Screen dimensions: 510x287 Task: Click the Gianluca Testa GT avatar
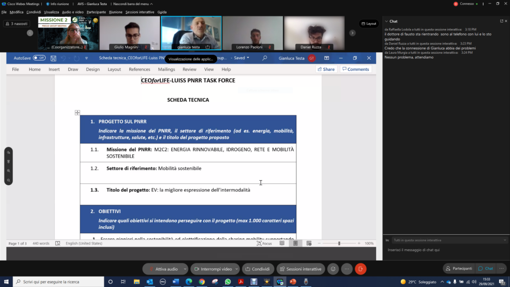pyautogui.click(x=312, y=58)
